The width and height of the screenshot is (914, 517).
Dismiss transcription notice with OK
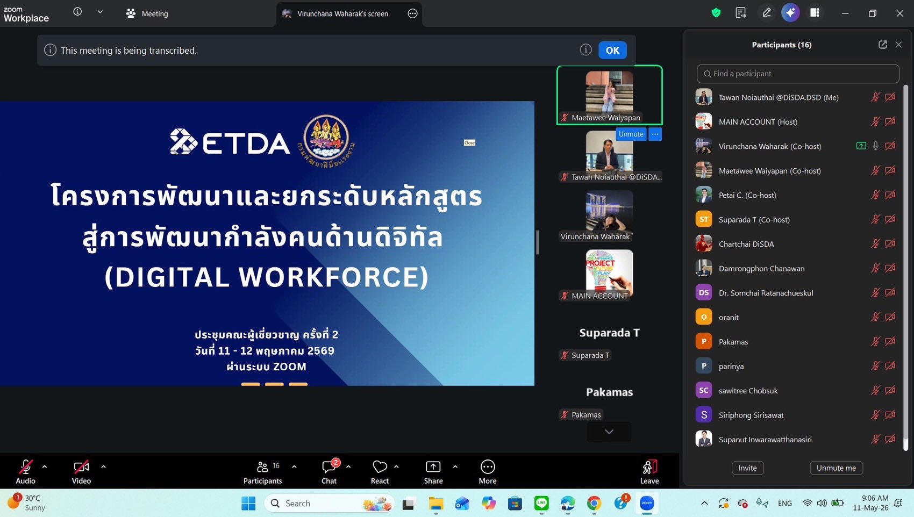click(612, 50)
